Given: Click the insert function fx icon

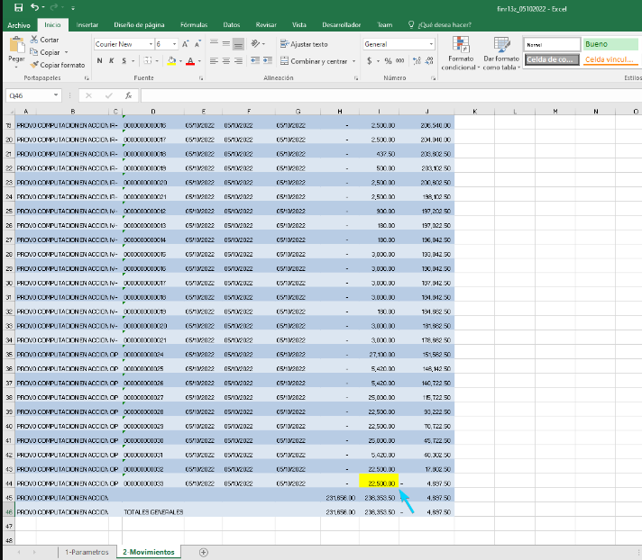Looking at the screenshot, I should 129,95.
